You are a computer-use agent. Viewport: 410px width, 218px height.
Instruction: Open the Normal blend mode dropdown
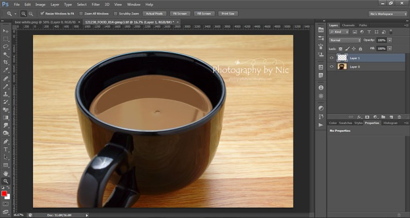pos(344,40)
